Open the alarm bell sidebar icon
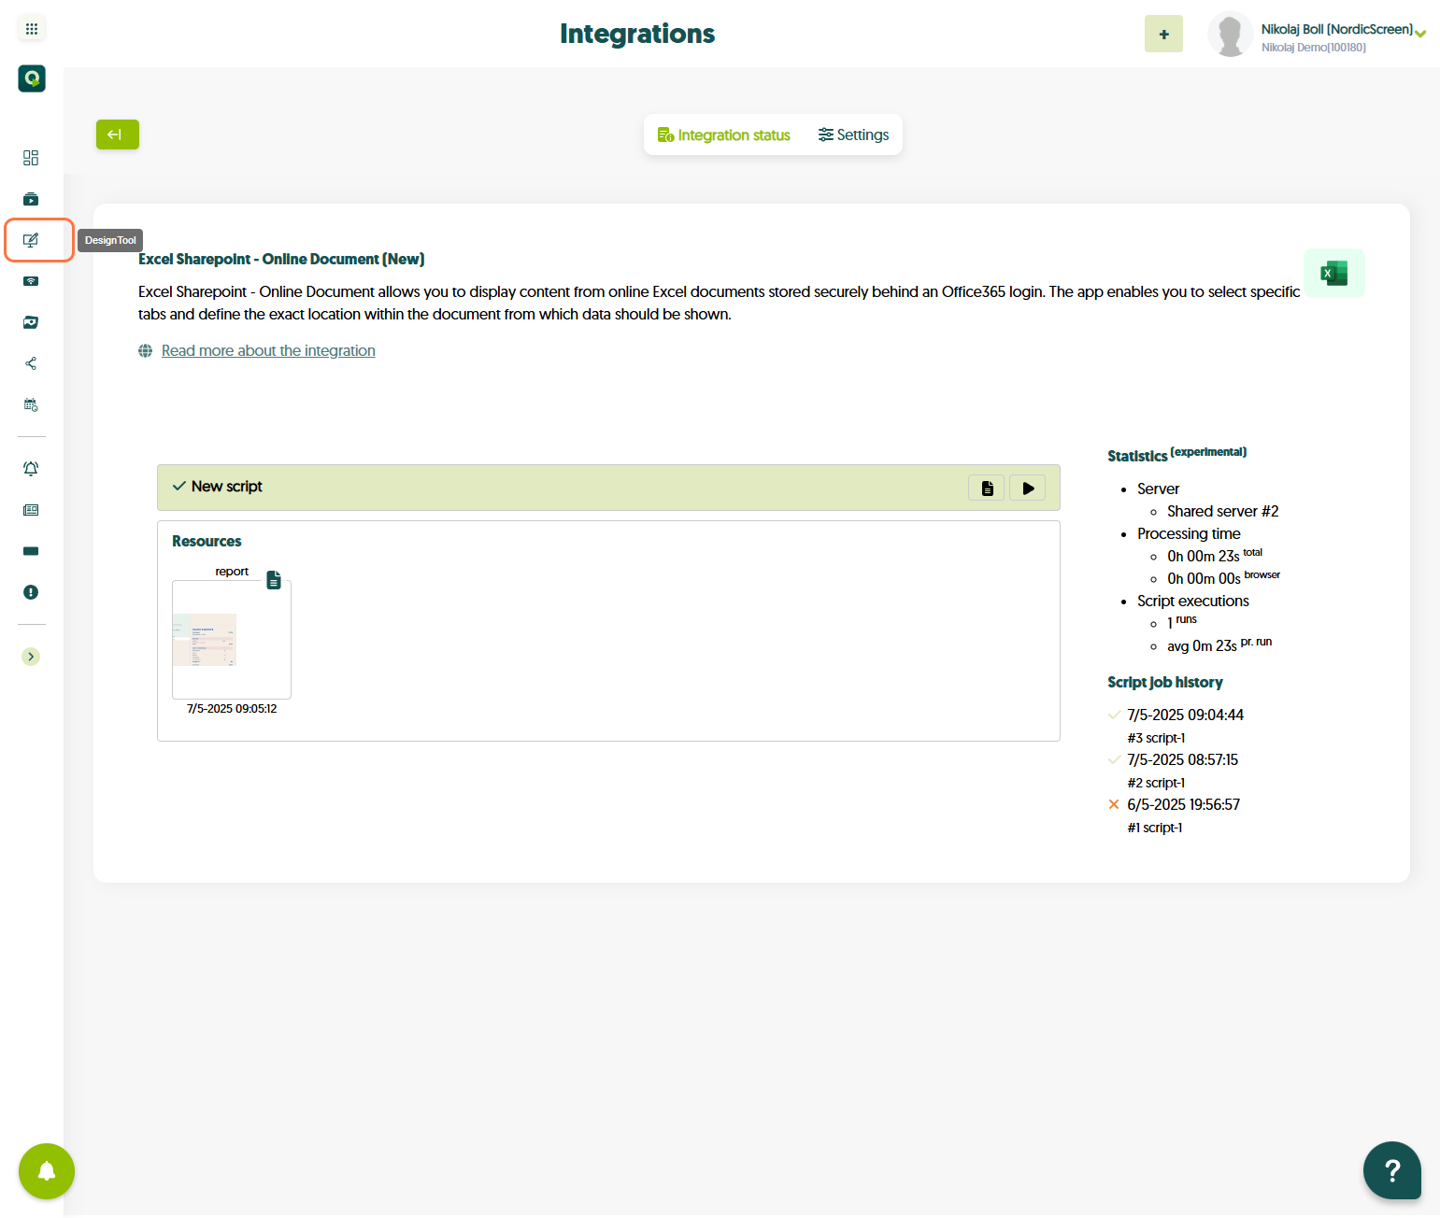The height and width of the screenshot is (1218, 1440). click(31, 469)
